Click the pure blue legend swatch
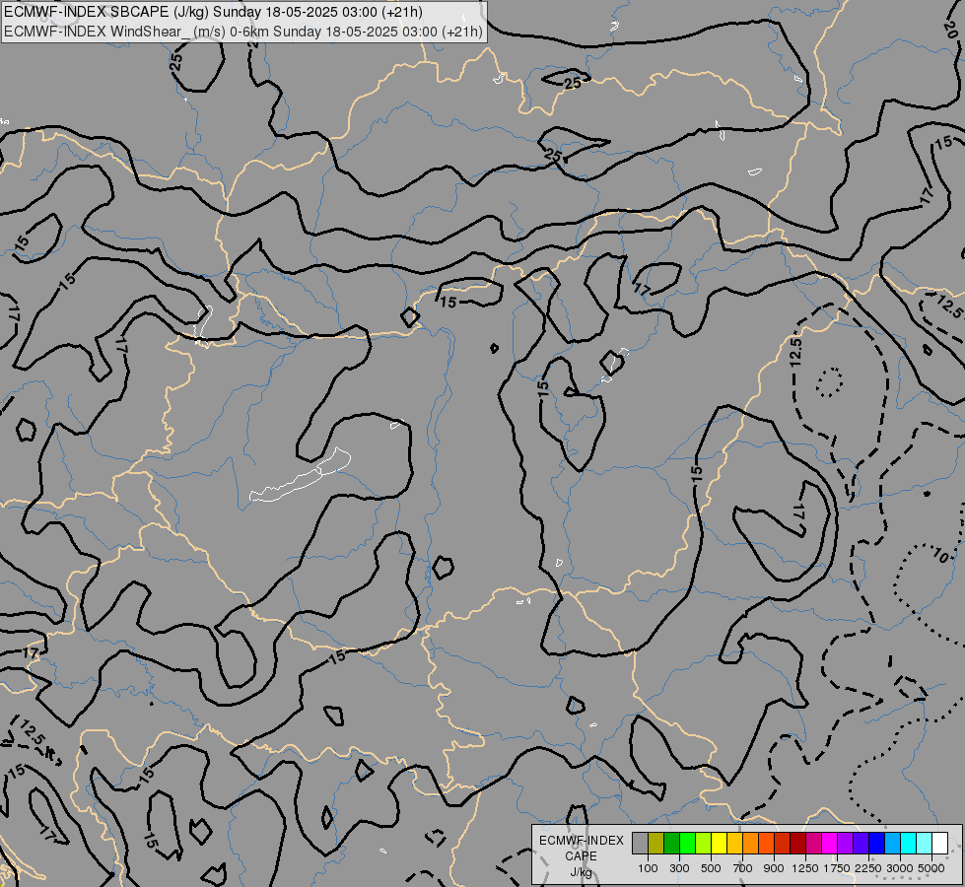Image resolution: width=965 pixels, height=887 pixels. click(877, 843)
